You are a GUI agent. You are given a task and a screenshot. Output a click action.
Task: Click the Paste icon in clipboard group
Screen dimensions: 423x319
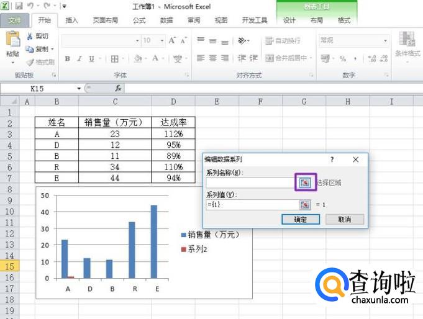(x=12, y=41)
